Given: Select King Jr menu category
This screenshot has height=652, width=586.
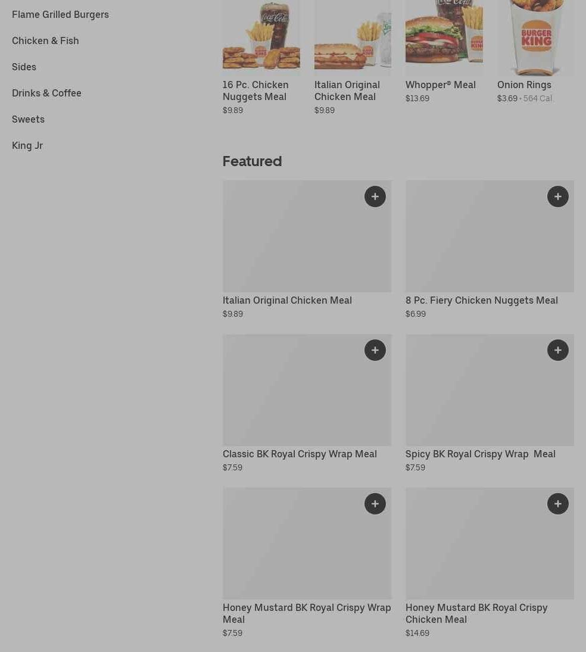Looking at the screenshot, I should (27, 145).
